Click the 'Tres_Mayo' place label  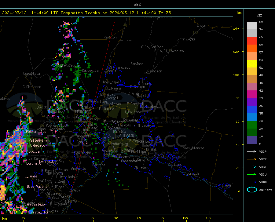(x=111, y=82)
